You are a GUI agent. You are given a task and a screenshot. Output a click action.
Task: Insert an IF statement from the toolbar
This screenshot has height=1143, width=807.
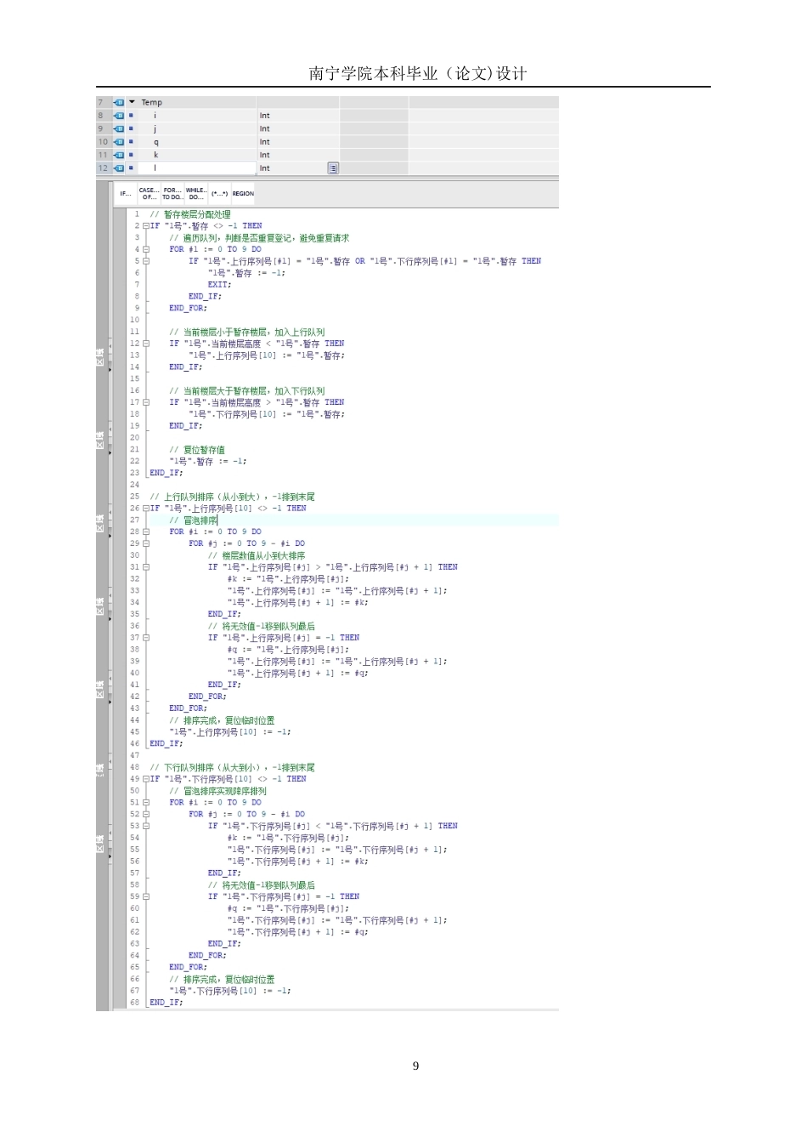click(126, 193)
